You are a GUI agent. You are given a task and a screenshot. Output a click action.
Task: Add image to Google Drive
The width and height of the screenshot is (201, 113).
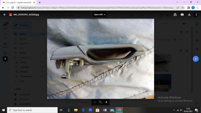[175, 15]
